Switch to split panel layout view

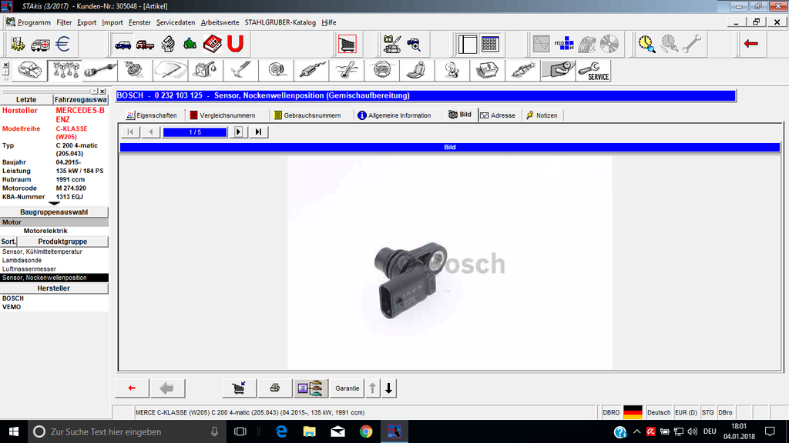coord(468,44)
